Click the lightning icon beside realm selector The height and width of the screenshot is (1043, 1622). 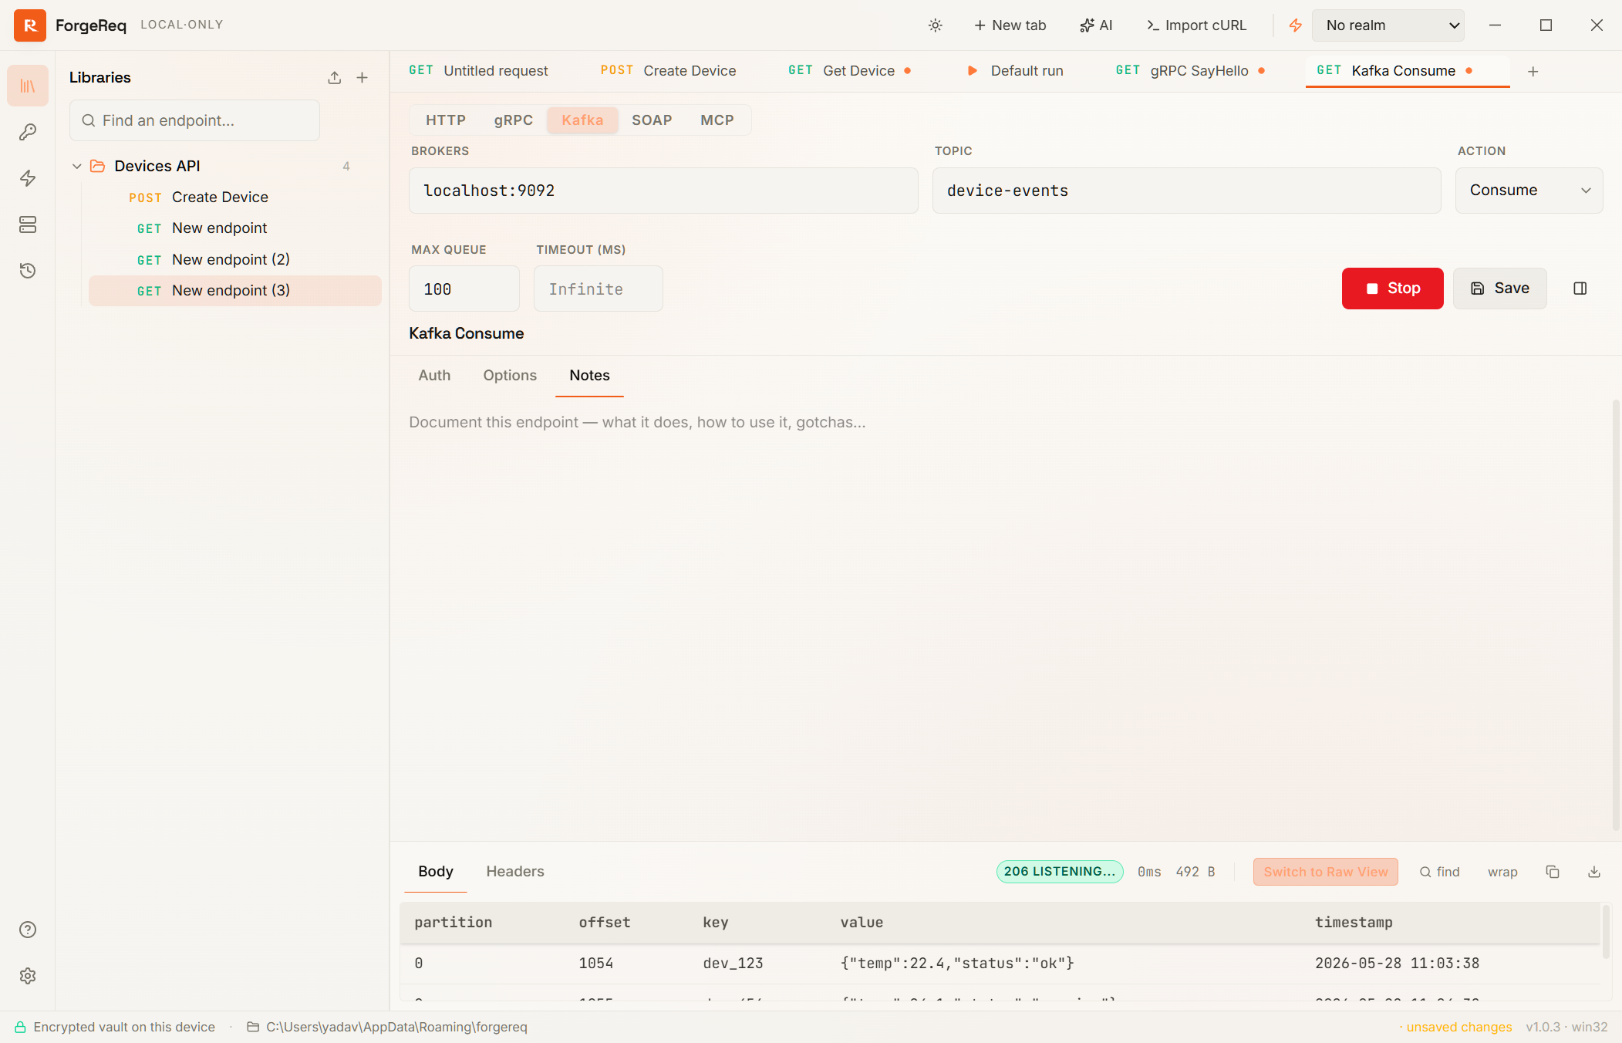click(1295, 25)
